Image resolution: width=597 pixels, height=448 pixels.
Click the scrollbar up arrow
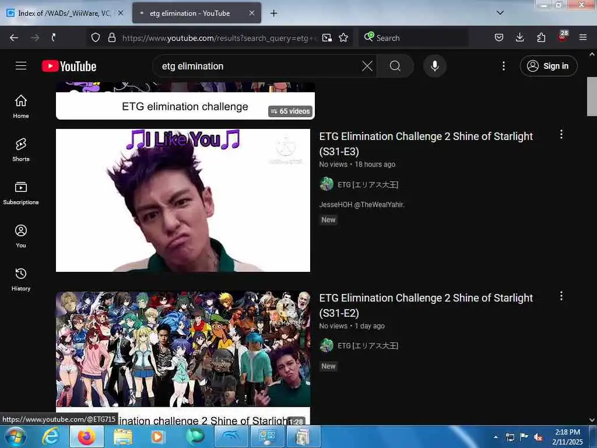[592, 54]
